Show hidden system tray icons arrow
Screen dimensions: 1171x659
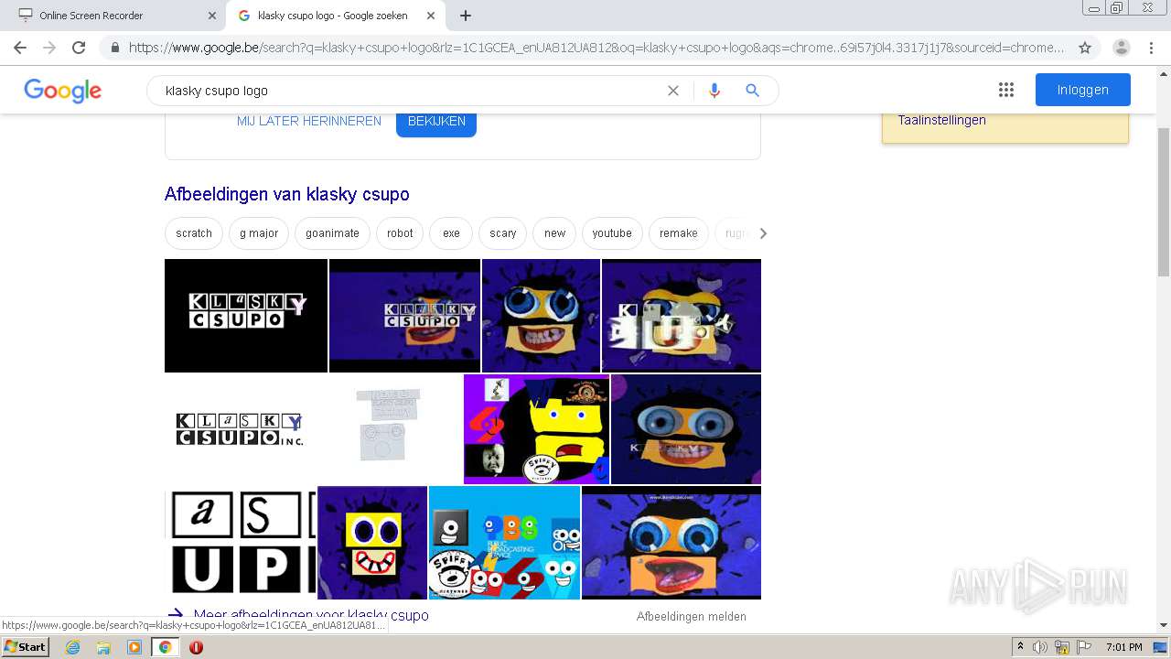1020,647
